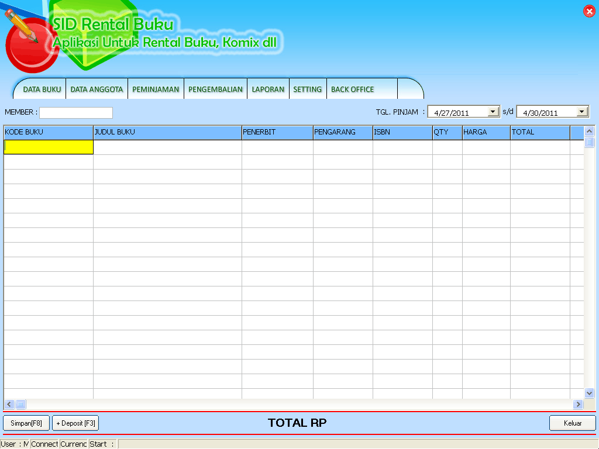Click the Simpan[F8] button
This screenshot has width=599, height=449.
pos(26,423)
